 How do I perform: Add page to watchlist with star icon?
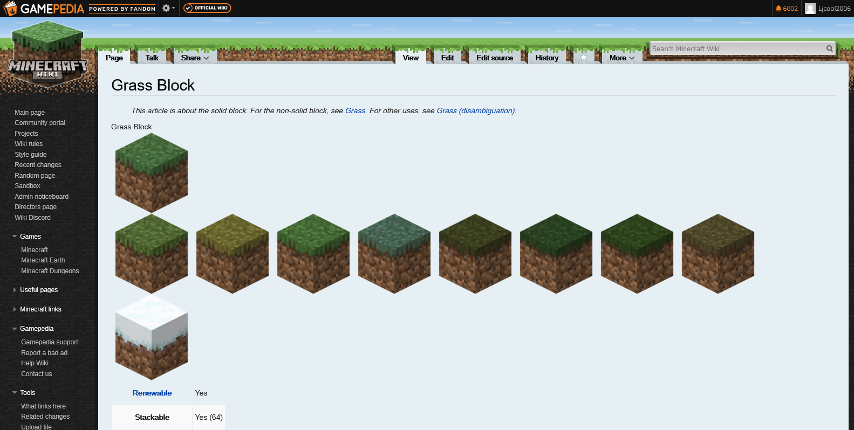[583, 58]
